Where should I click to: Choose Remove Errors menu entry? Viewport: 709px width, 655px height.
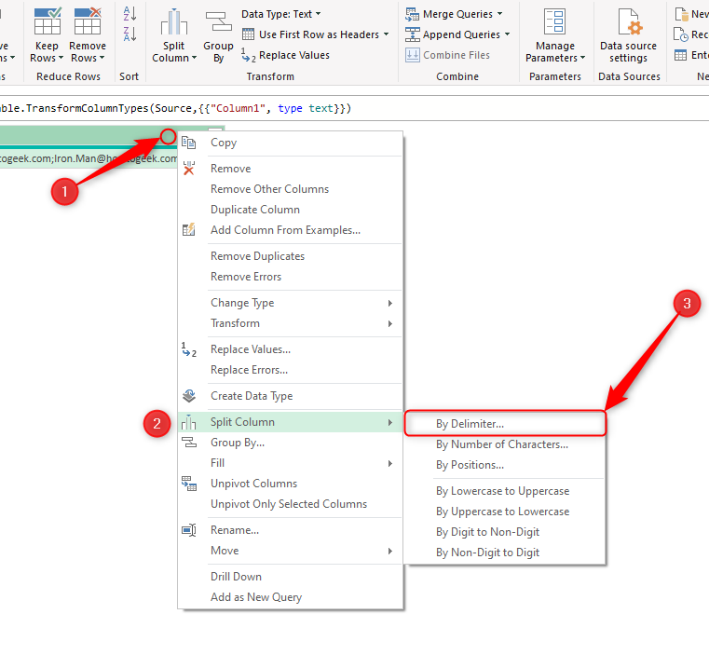(291, 277)
